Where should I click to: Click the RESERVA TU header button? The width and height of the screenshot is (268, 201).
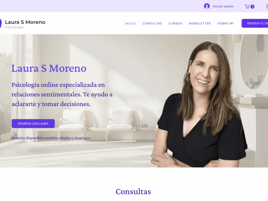[255, 23]
